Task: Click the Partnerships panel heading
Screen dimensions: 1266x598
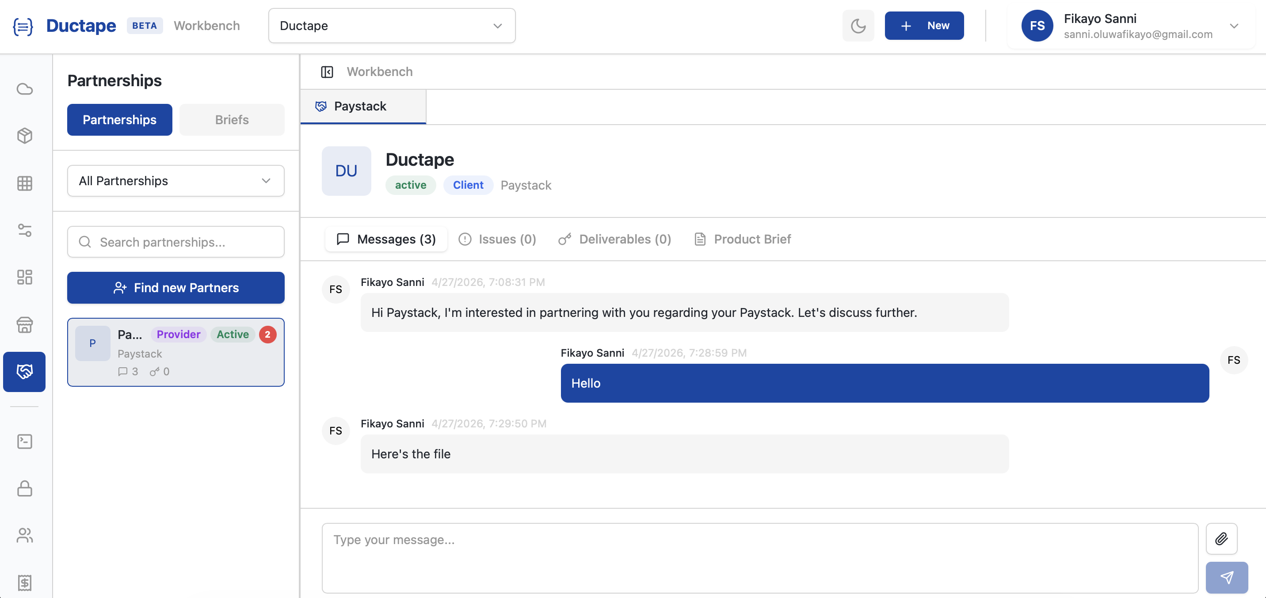Action: 114,80
